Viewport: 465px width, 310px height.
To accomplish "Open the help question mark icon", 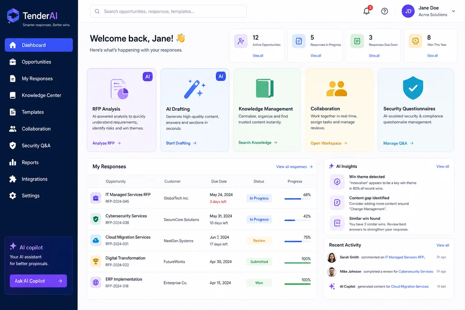I will click(x=384, y=11).
